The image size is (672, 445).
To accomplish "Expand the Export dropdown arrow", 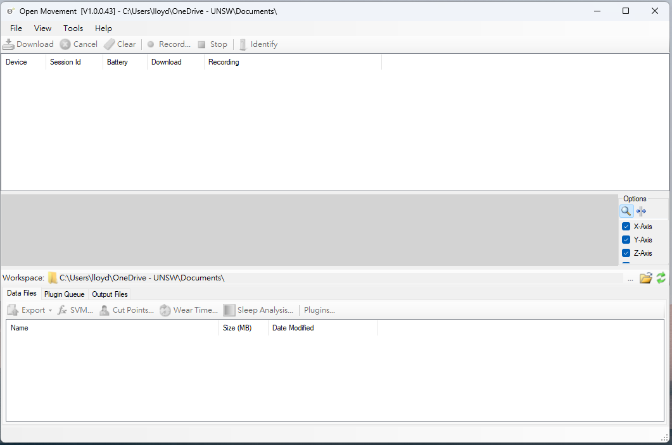I will pos(50,311).
